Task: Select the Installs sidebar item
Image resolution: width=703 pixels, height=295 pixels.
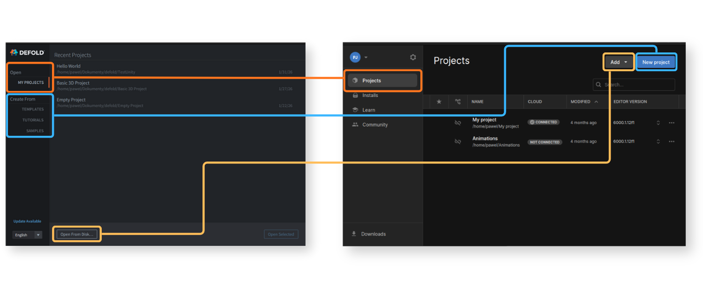Action: coord(370,95)
